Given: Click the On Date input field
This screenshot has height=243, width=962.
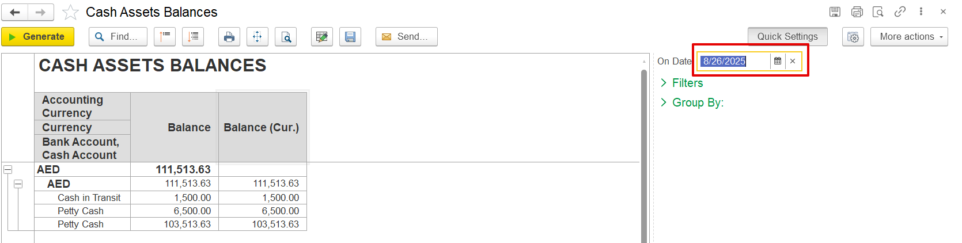Looking at the screenshot, I should coord(733,61).
